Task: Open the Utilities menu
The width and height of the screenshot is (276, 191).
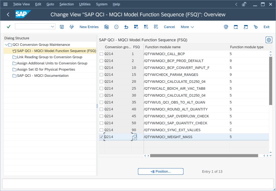Action: pyautogui.click(x=85, y=4)
